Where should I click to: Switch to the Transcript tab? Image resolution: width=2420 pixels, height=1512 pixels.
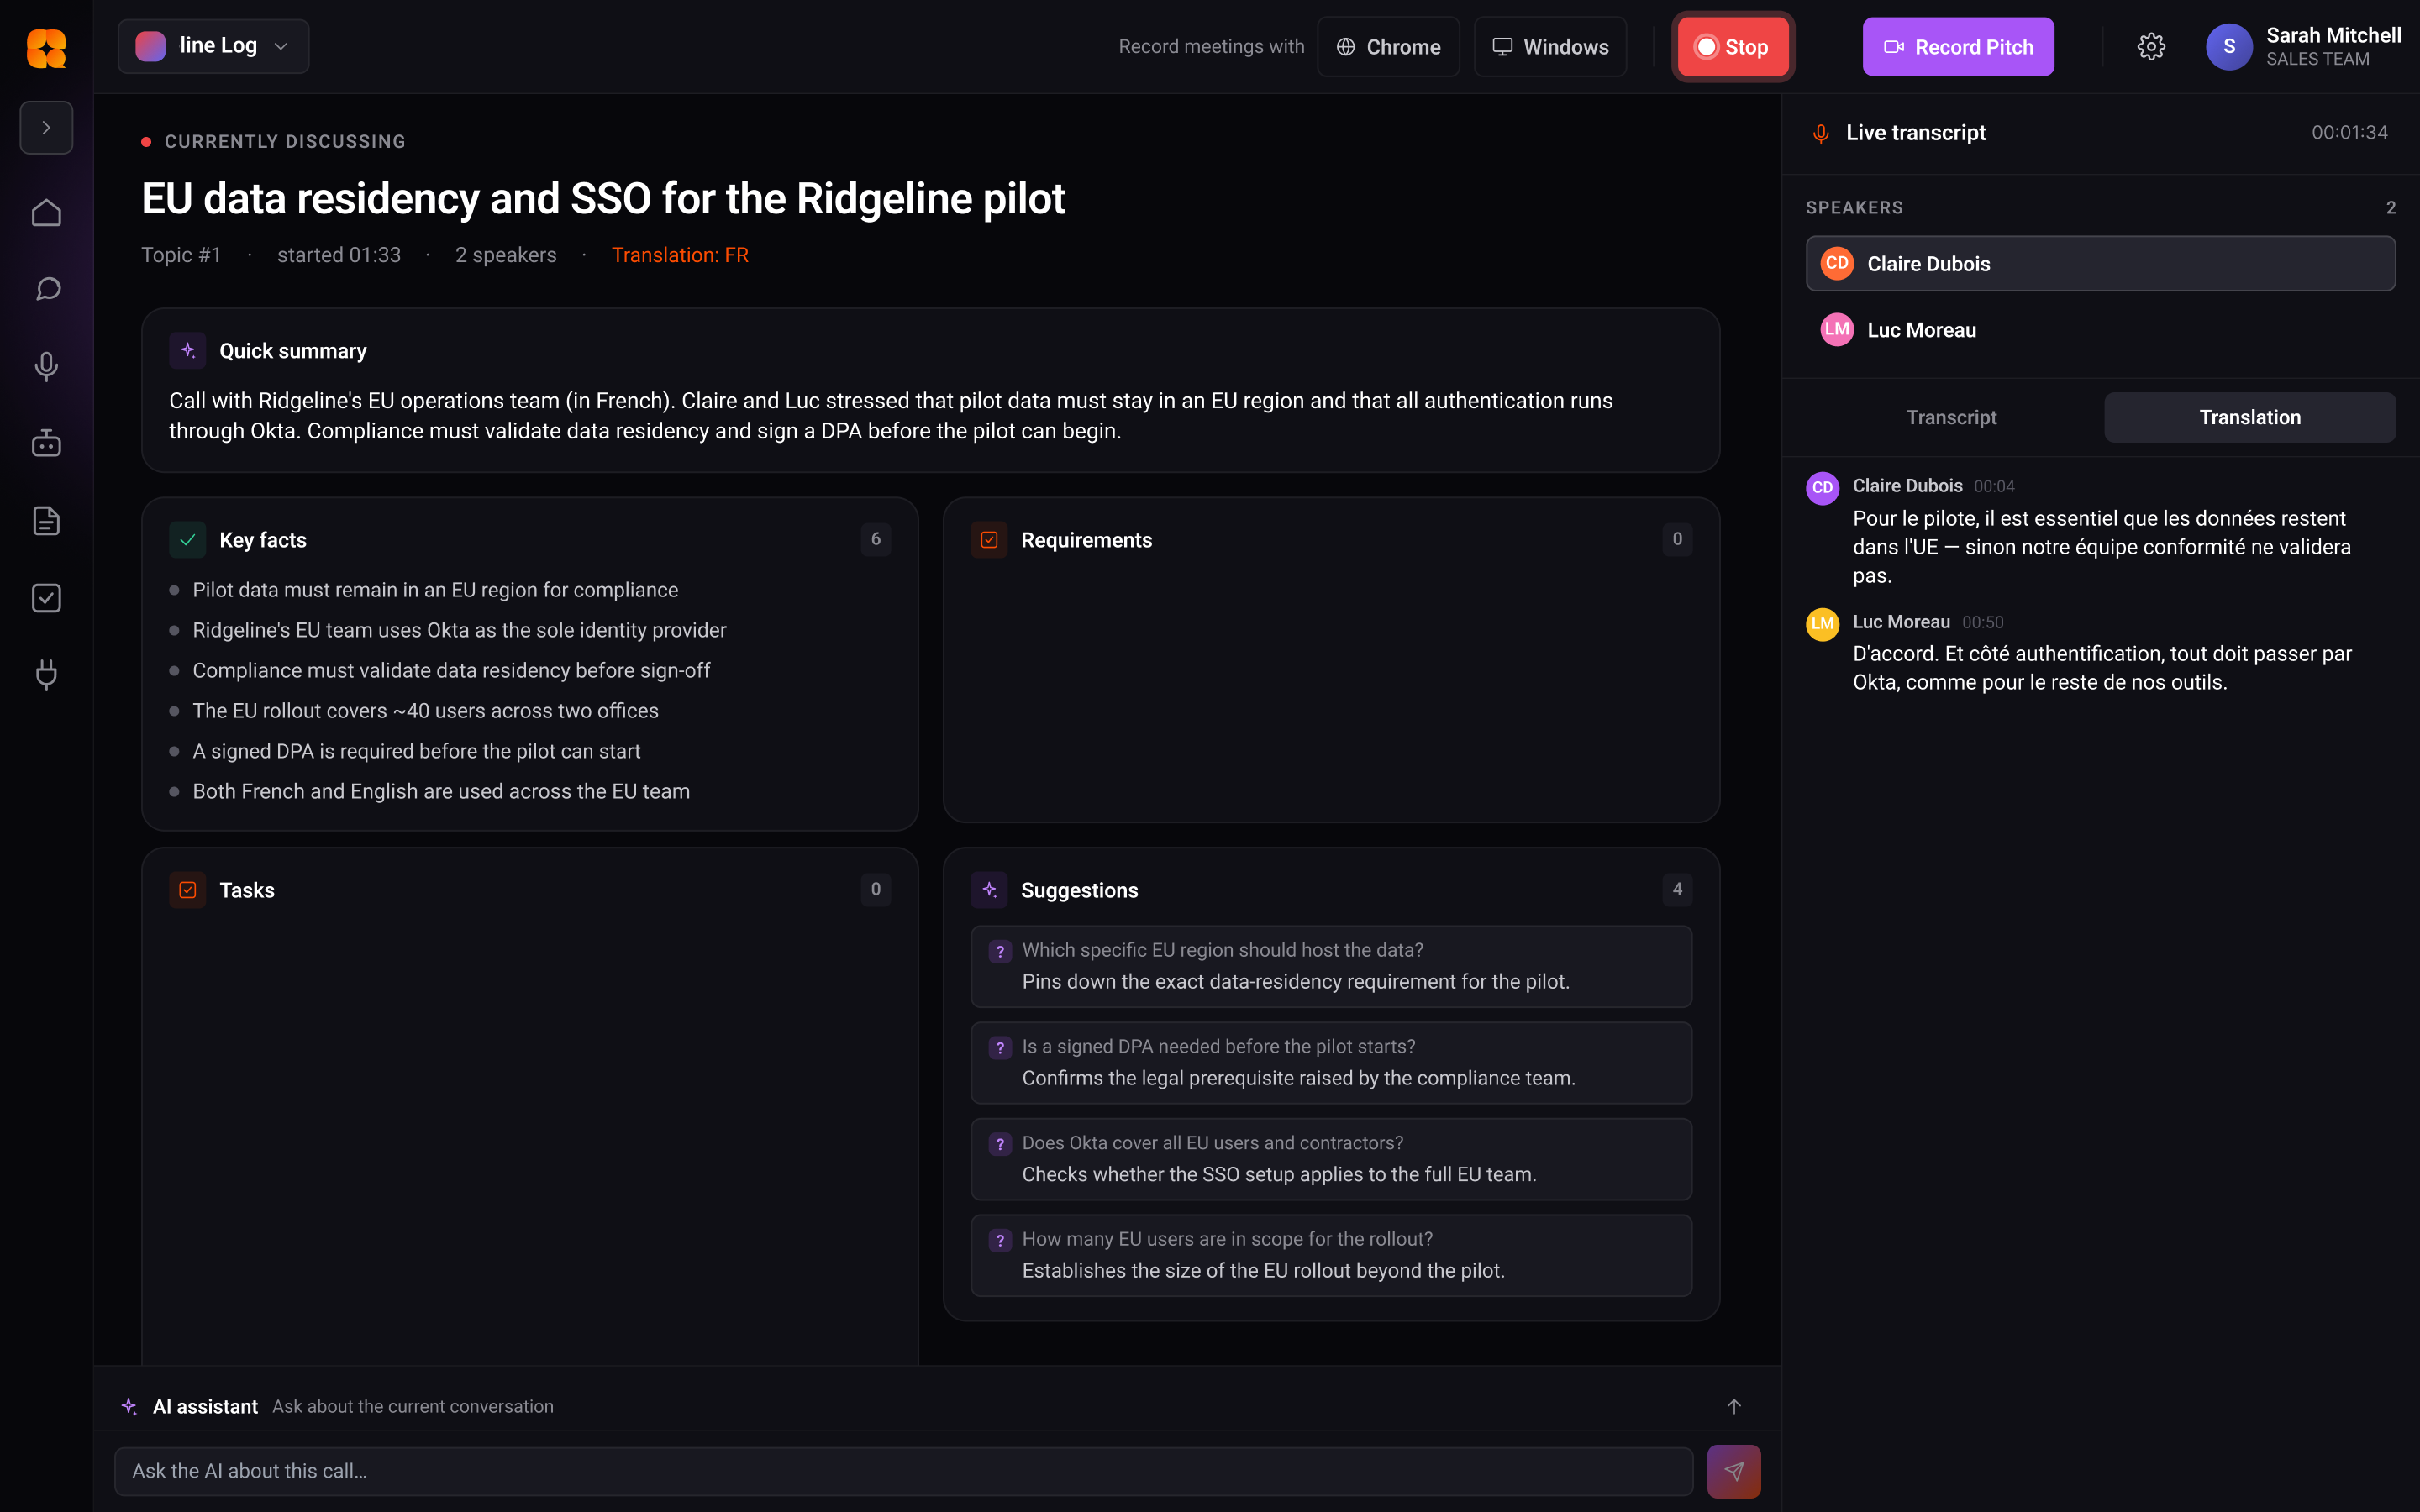click(x=1951, y=417)
